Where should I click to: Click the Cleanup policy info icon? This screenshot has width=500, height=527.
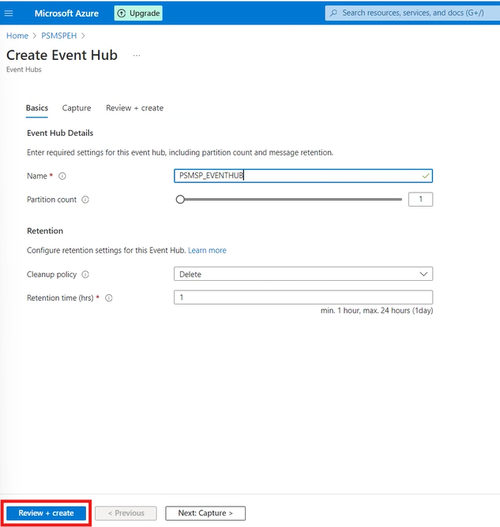tap(85, 275)
